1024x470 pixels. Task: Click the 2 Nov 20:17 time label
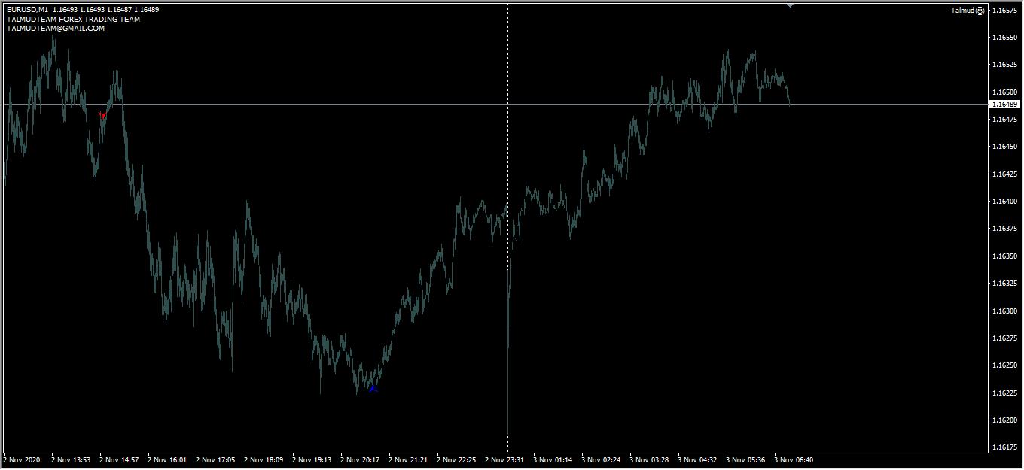coord(360,459)
